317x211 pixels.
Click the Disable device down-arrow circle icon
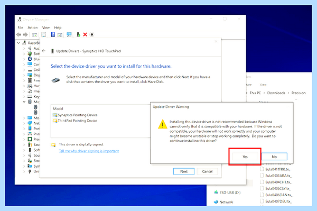[x=92, y=34]
